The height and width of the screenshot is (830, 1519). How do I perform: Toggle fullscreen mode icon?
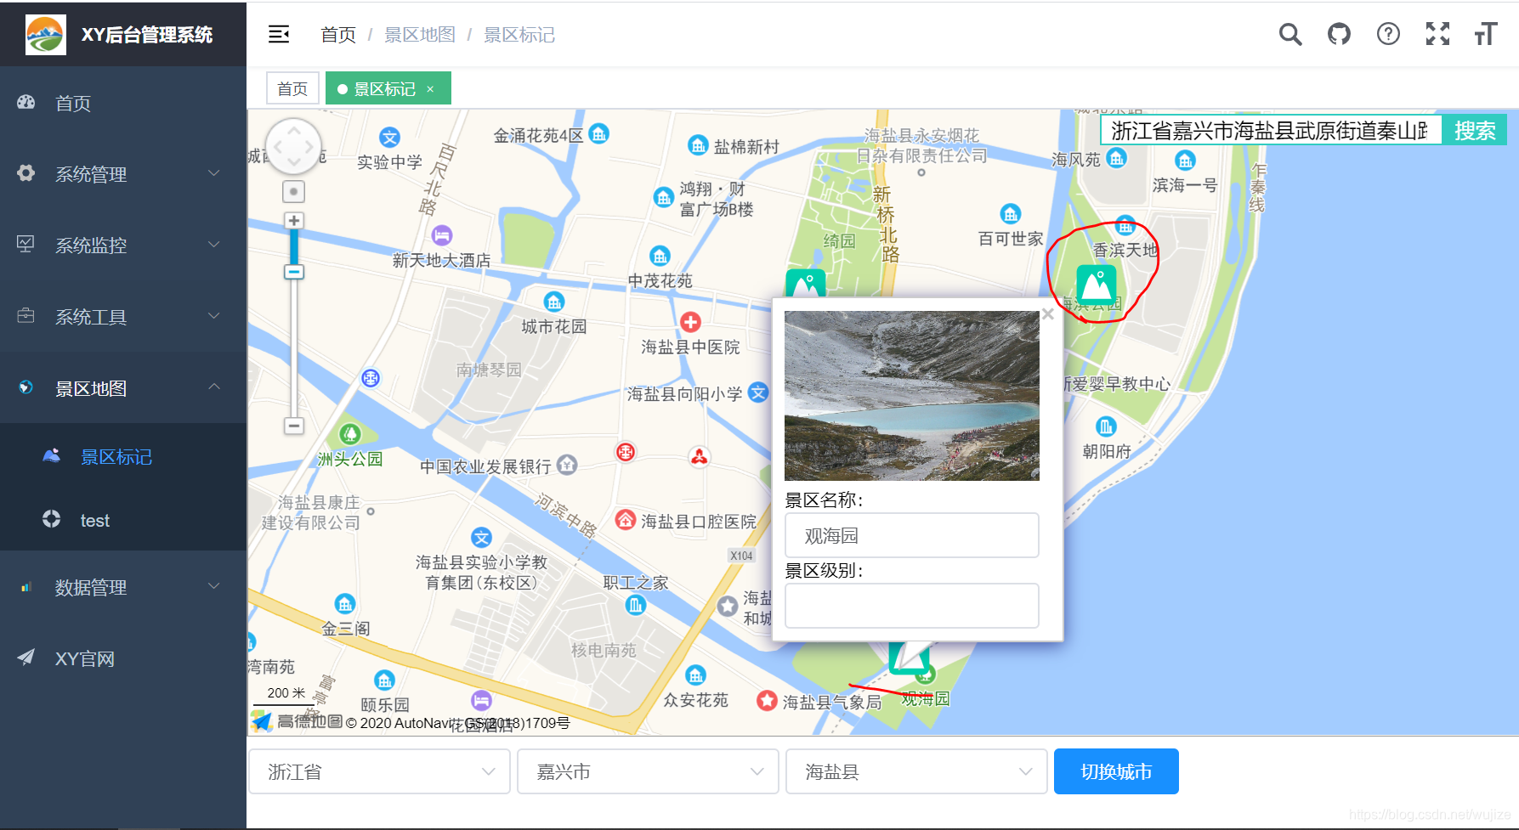[x=1437, y=34]
